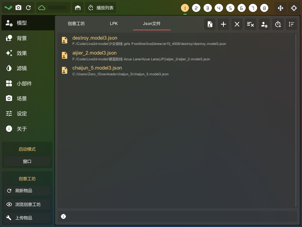
Task: Click the crosshair target icon
Action: (294, 8)
